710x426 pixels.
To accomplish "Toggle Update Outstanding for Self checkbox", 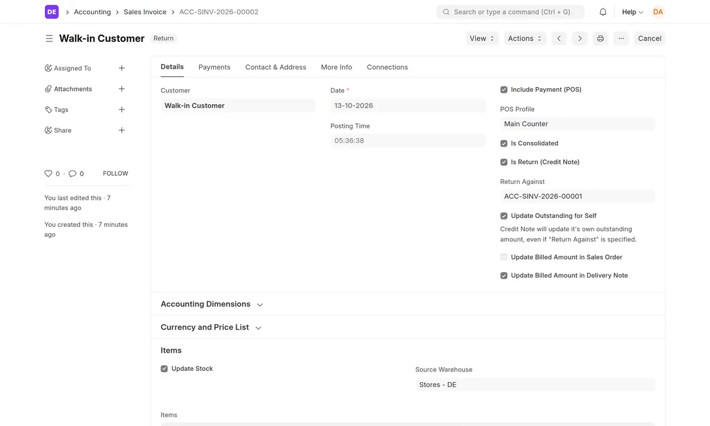I will (x=504, y=216).
